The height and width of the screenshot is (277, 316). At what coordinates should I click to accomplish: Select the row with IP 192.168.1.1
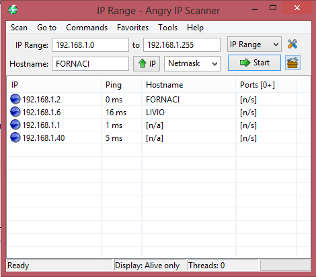[x=159, y=125]
